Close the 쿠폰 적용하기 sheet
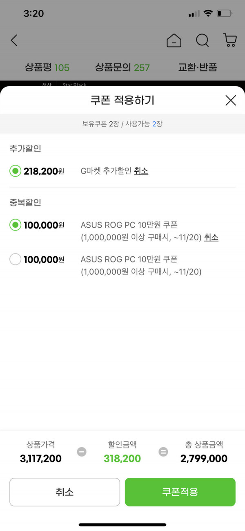245x531 pixels. tap(231, 100)
